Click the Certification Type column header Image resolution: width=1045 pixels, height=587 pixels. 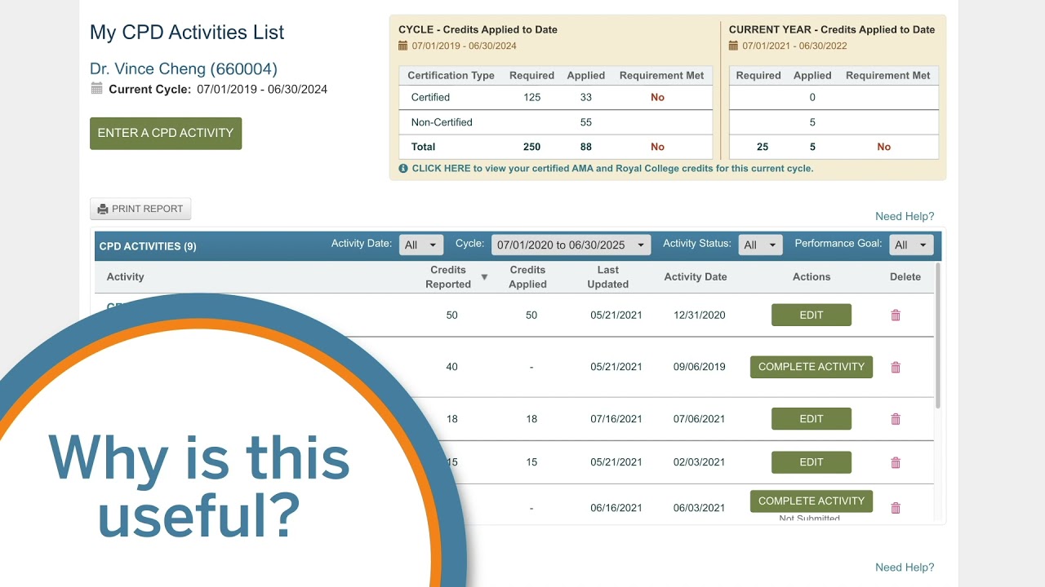point(451,76)
